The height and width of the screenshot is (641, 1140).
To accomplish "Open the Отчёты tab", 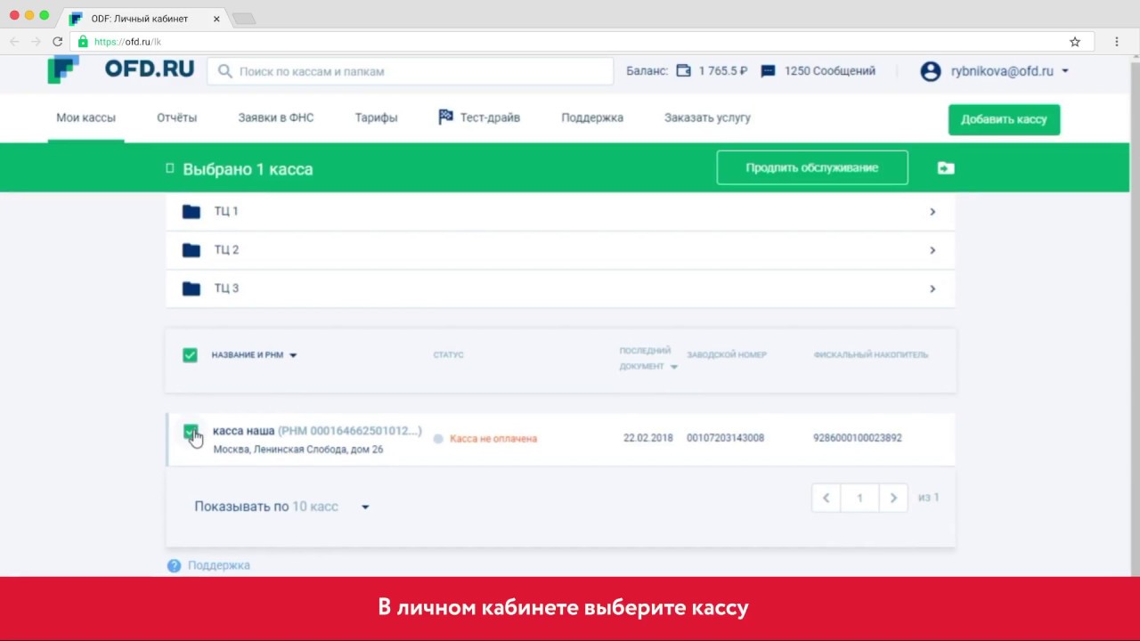I will pos(176,118).
